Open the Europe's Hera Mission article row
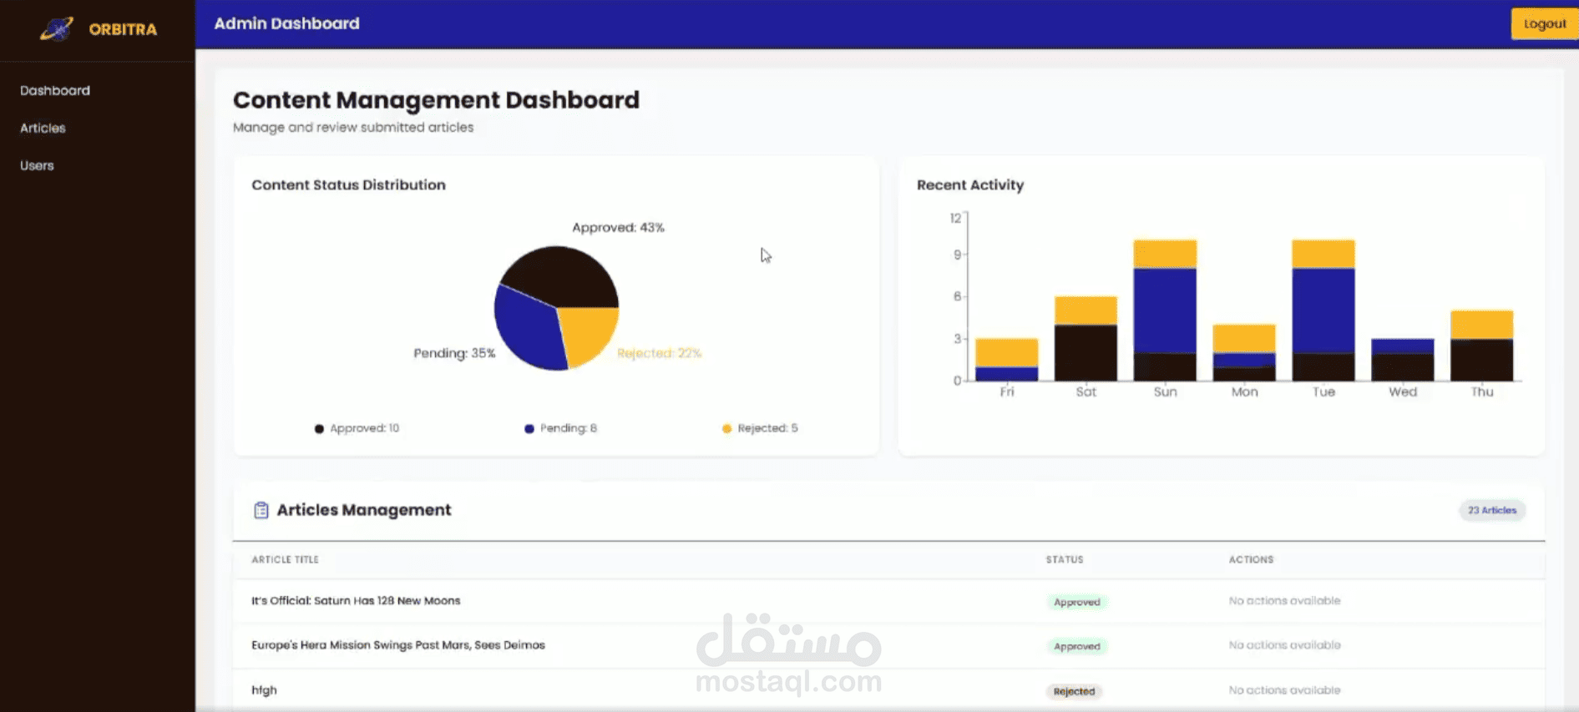 [888, 645]
